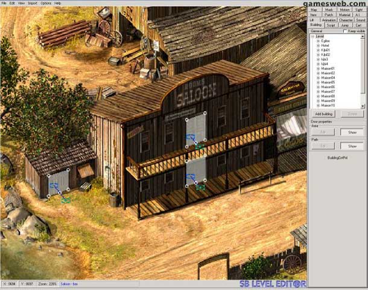Expand the Eglise tree node

[x=318, y=41]
